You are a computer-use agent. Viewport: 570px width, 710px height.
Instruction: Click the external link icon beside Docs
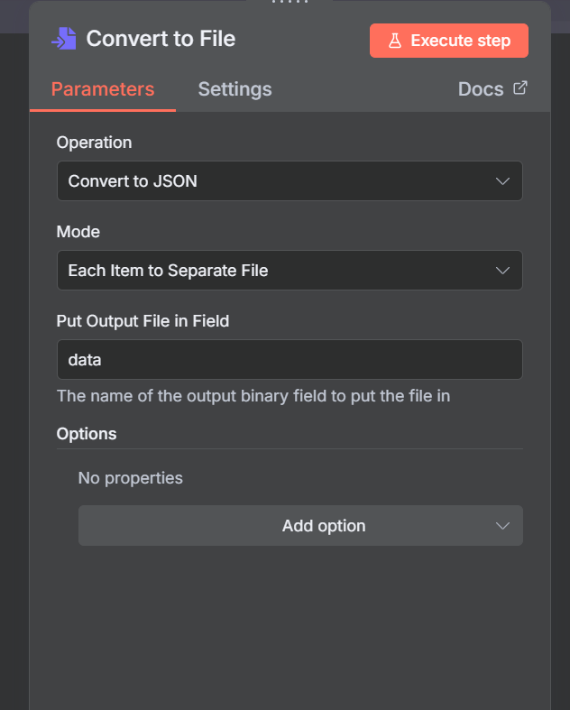(x=520, y=88)
